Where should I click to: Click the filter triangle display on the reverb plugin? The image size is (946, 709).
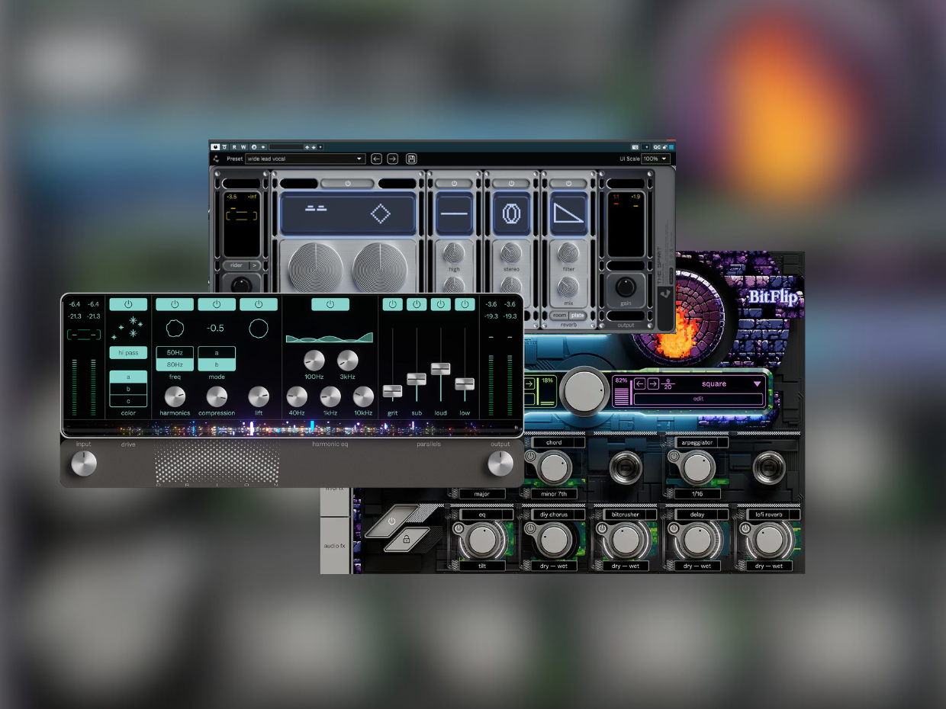[569, 213]
